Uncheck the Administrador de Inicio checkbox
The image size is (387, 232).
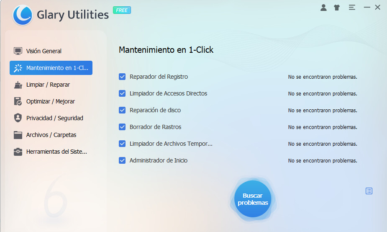click(122, 160)
